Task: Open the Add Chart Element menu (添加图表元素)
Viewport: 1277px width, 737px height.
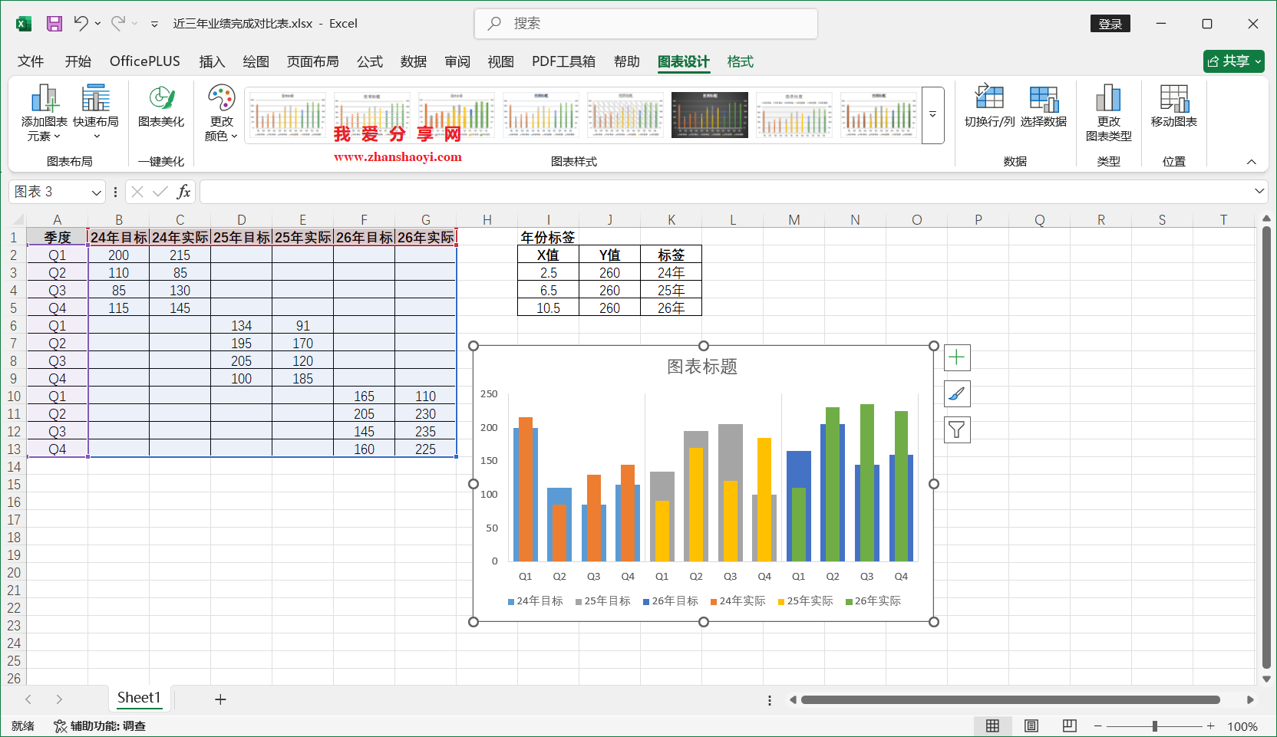Action: pos(45,114)
